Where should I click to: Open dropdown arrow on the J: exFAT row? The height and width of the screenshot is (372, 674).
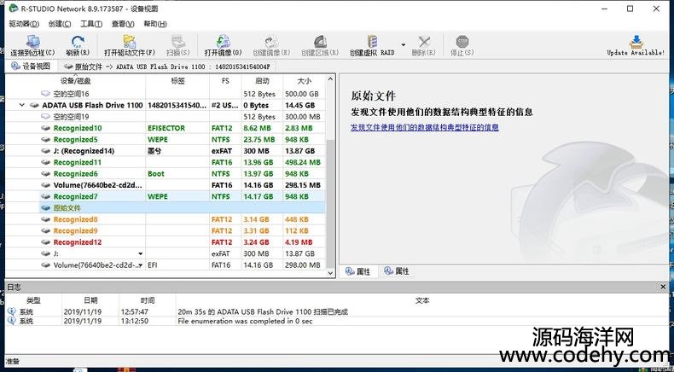(140, 253)
